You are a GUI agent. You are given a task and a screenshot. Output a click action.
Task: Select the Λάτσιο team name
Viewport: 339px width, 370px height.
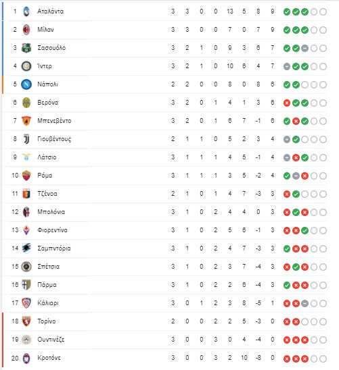coord(47,157)
